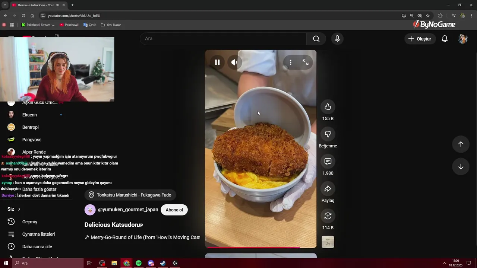The height and width of the screenshot is (268, 477).
Task: Reload the current page
Action: [23, 16]
